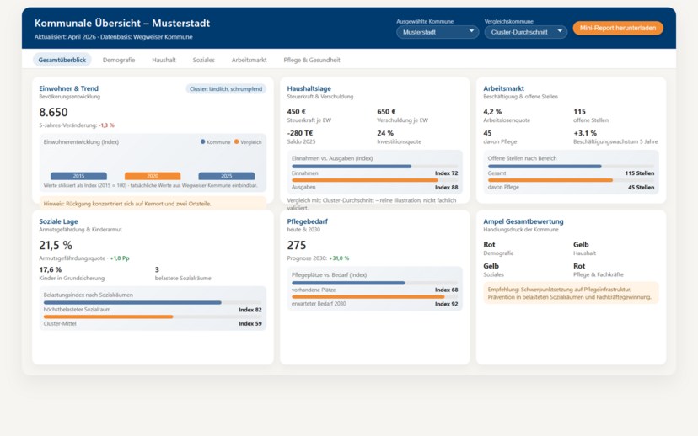This screenshot has height=436, width=698.
Task: Click the Cluster: ländlich, schrumpfend badge
Action: pyautogui.click(x=226, y=89)
